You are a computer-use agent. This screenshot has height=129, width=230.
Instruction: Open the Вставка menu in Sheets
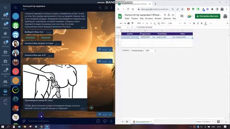tap(149, 18)
